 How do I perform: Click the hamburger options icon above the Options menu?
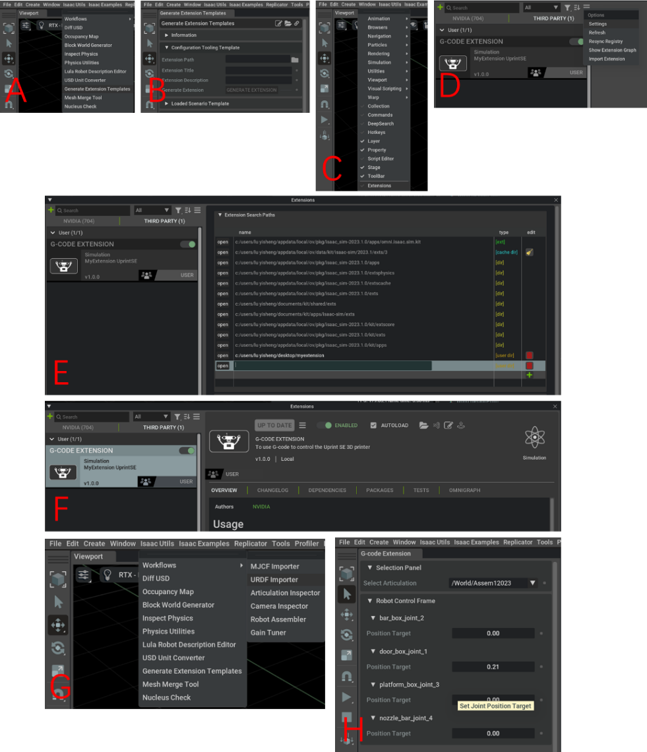click(x=586, y=7)
